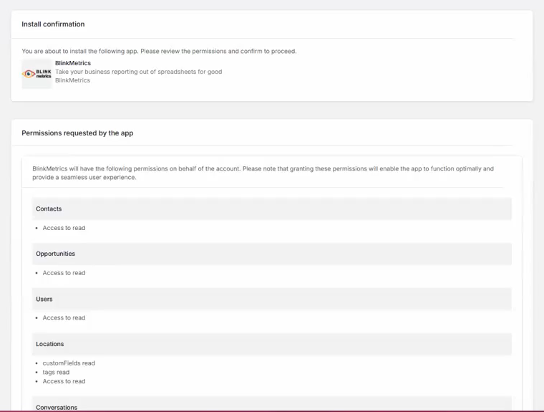Click the 'Take your business reporting out of spreadsheets' tagline
This screenshot has height=412, width=544.
(x=138, y=72)
